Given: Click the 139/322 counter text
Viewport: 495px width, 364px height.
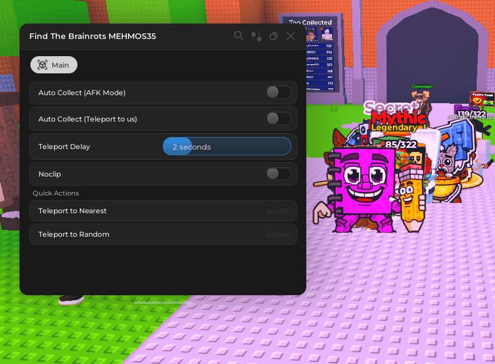Looking at the screenshot, I should (x=471, y=113).
